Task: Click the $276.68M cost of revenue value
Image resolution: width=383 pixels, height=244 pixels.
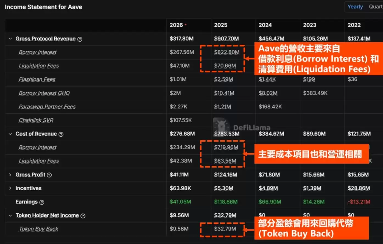Action: [x=182, y=134]
